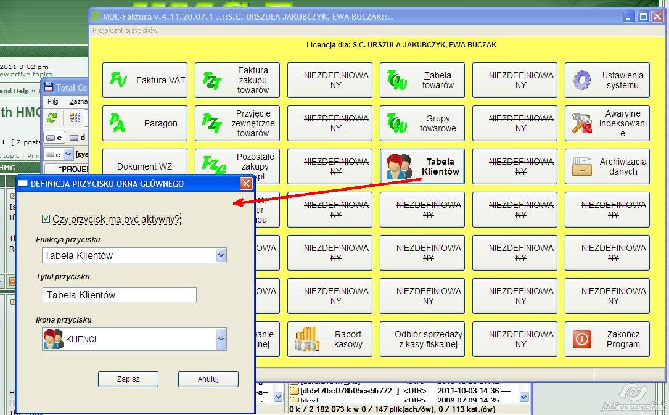
Task: Open the Zaznacz menu in Total Commander
Action: [x=78, y=101]
